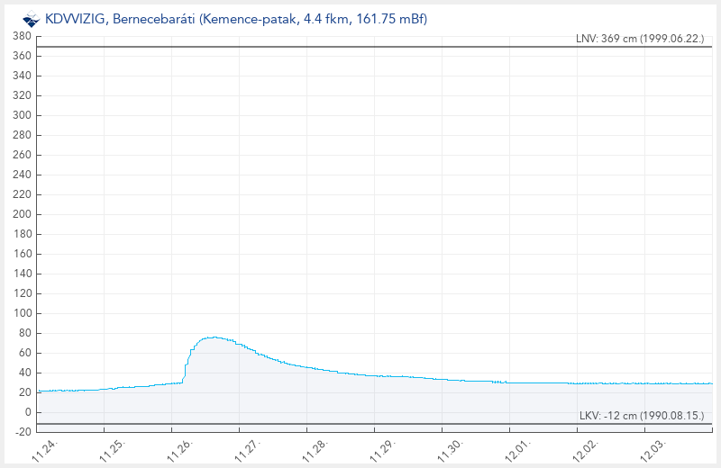Click the 11.30. date axis label
The image size is (721, 468).
[x=451, y=449]
